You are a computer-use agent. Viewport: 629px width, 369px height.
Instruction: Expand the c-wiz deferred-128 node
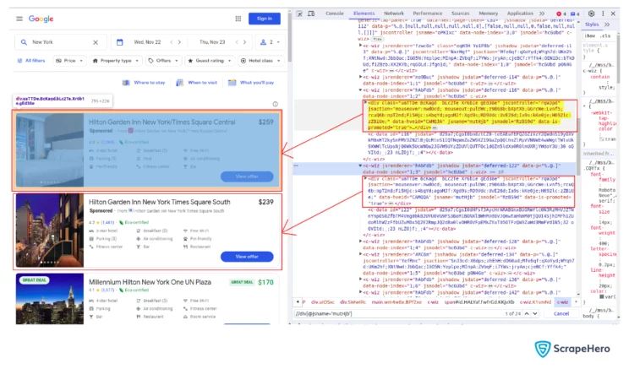(360, 241)
